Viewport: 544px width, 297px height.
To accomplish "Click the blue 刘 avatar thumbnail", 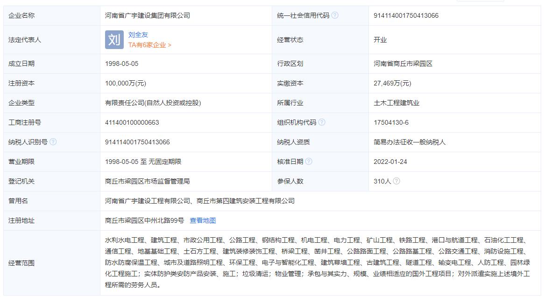I will tap(114, 40).
